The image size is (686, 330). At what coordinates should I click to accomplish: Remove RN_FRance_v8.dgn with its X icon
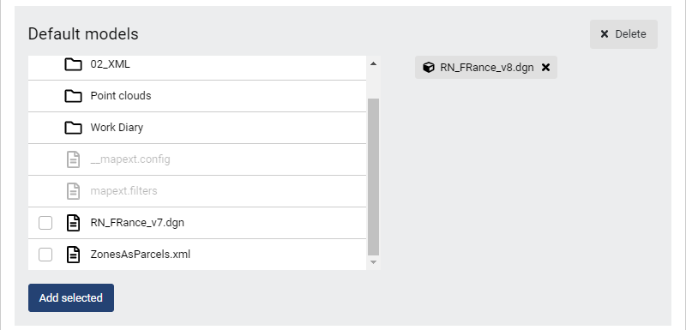pyautogui.click(x=545, y=68)
